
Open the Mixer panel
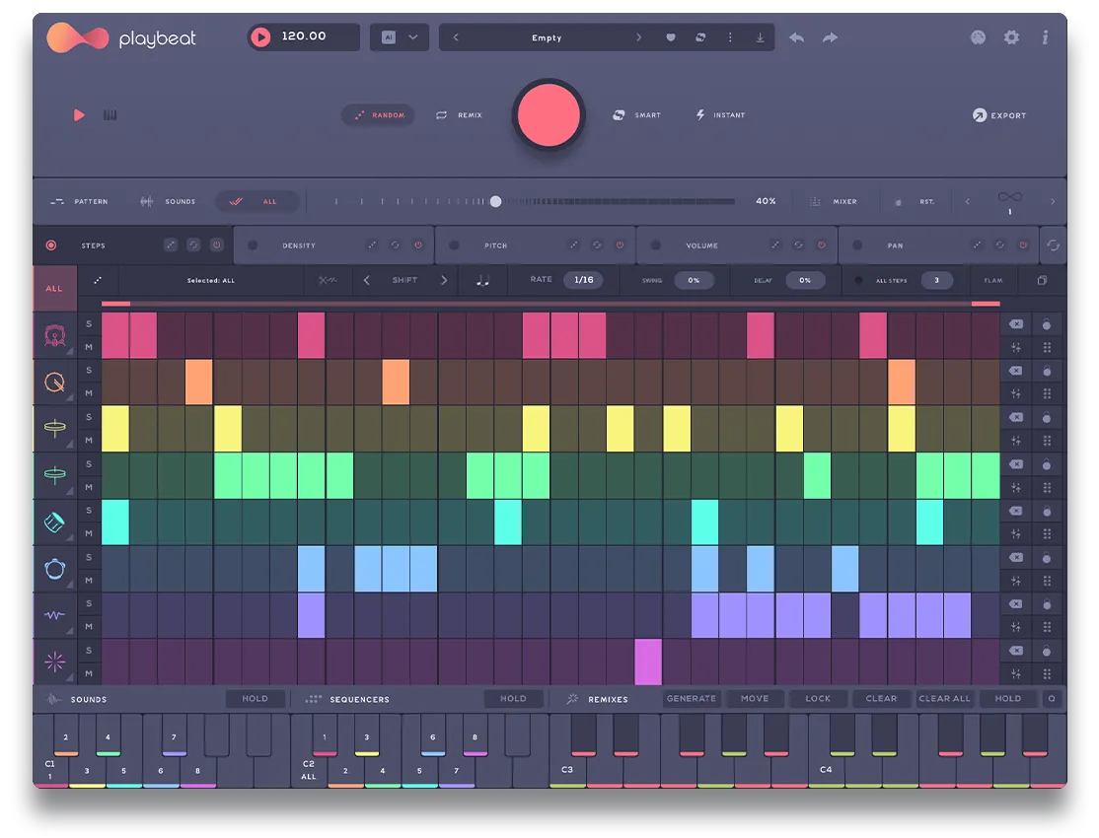(x=834, y=201)
